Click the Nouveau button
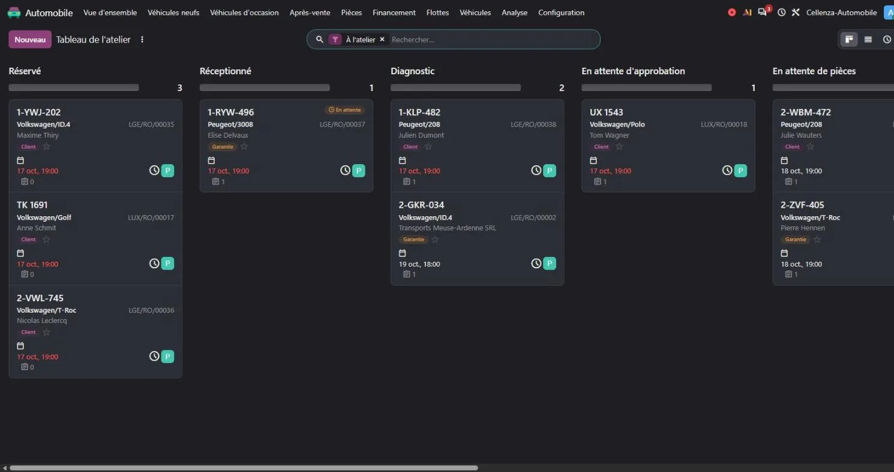This screenshot has height=472, width=894. (x=30, y=40)
